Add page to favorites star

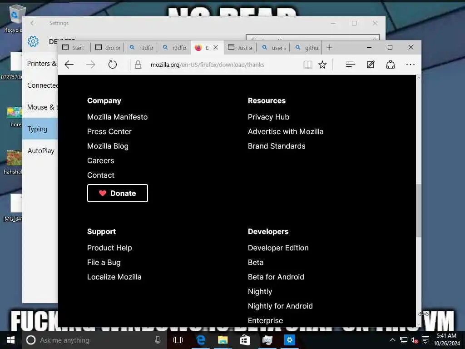click(x=322, y=65)
